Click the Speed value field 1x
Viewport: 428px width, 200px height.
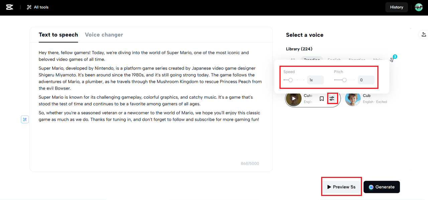[315, 80]
